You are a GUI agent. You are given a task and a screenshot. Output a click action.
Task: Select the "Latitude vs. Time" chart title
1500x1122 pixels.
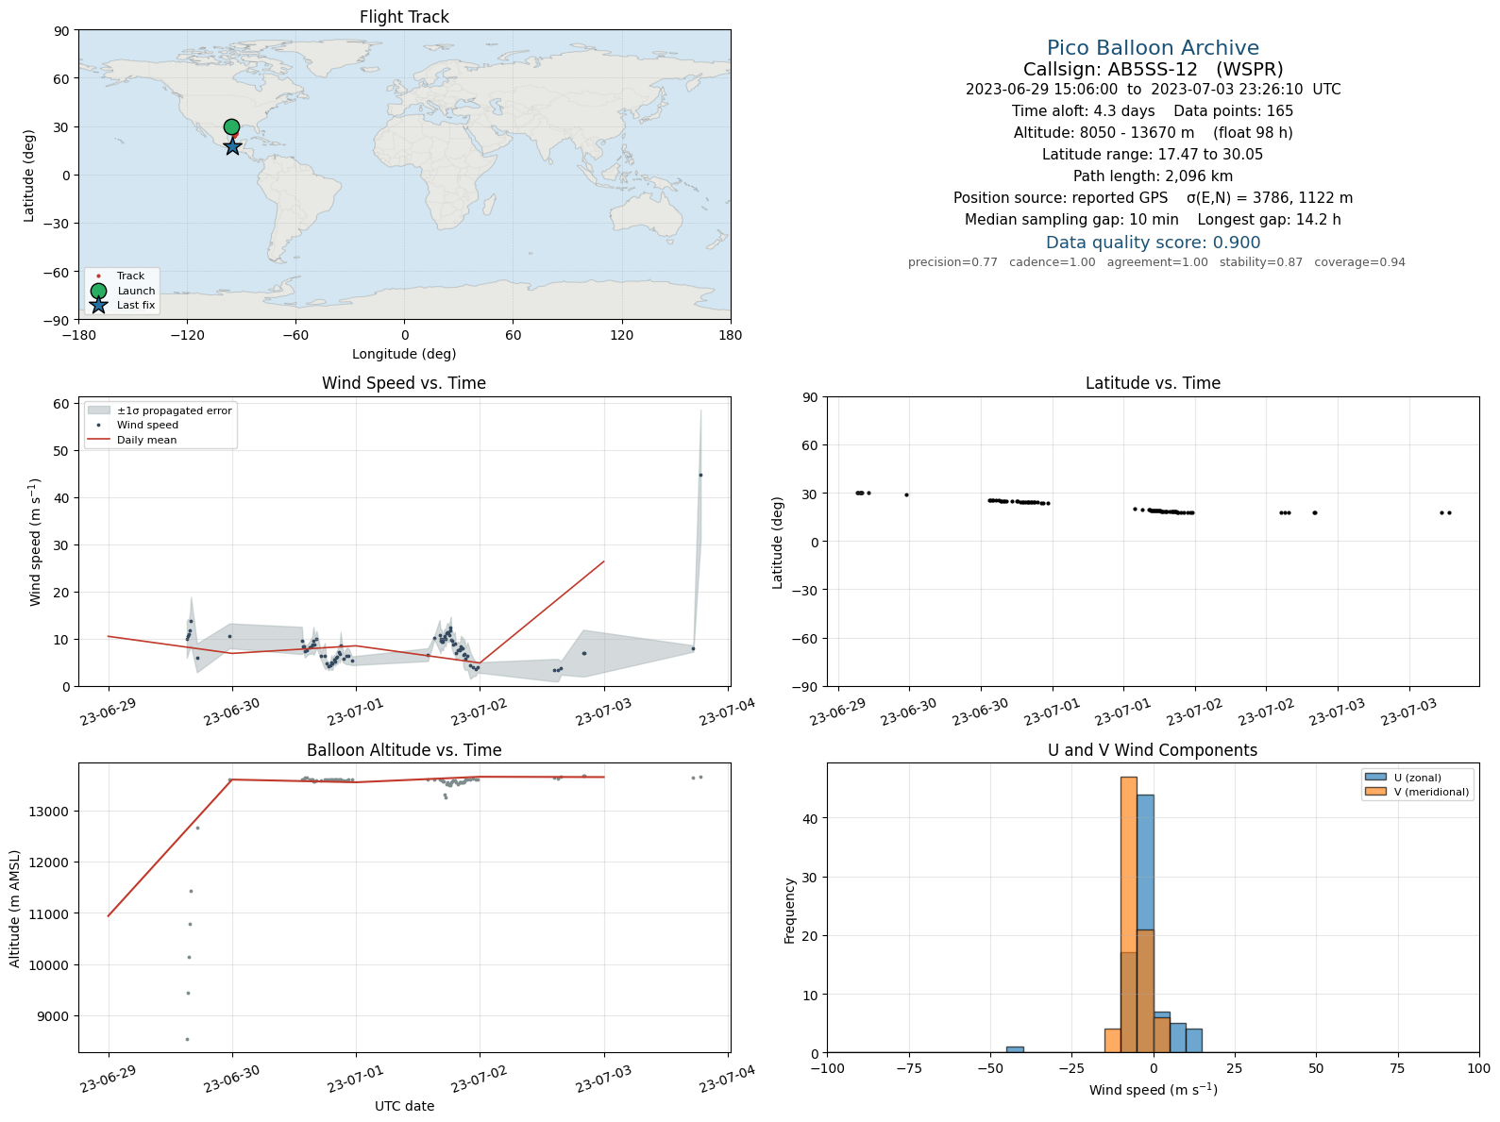point(1153,383)
